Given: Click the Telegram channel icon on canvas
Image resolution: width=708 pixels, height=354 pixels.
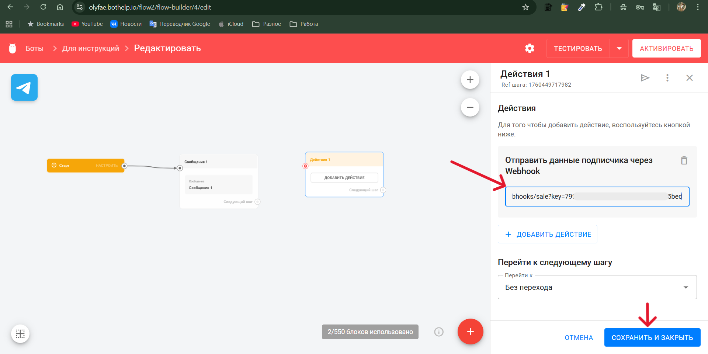Looking at the screenshot, I should (24, 87).
